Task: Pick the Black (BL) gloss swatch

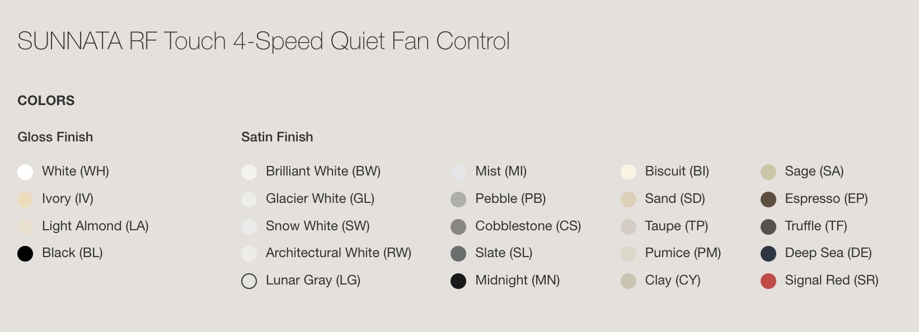Action: [25, 254]
